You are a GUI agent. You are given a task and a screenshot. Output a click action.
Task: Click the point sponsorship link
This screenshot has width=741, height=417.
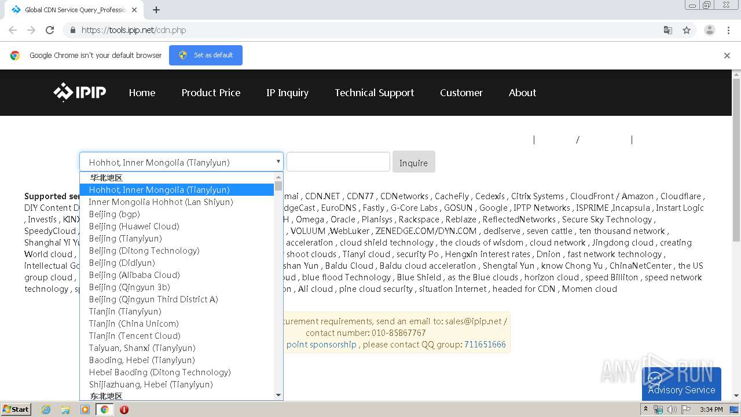321,344
